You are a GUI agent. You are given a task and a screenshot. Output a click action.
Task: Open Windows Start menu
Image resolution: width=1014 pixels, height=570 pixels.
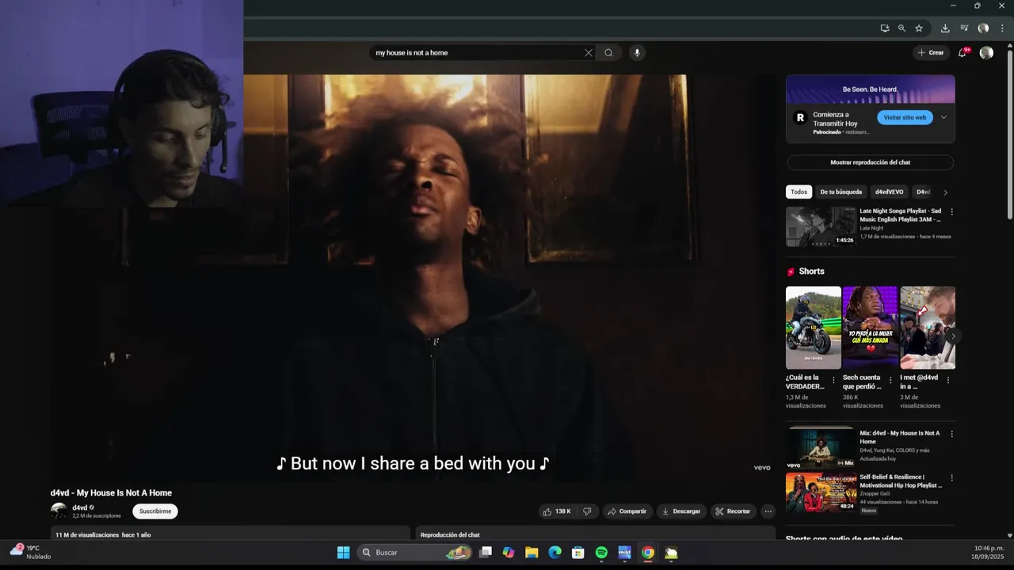343,553
